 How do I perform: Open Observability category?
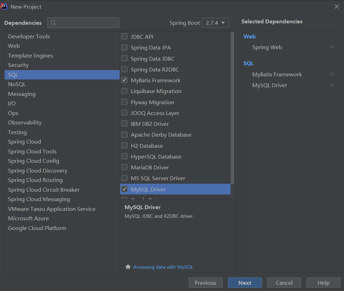tap(62, 122)
